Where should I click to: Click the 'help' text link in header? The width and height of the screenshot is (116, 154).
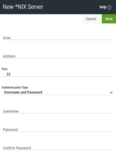pos(103,7)
